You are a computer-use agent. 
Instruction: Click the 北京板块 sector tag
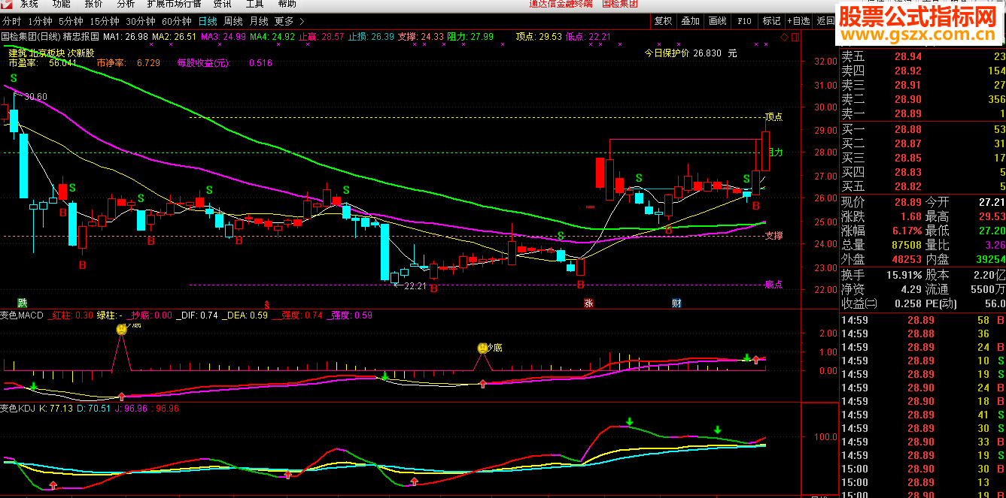click(47, 53)
